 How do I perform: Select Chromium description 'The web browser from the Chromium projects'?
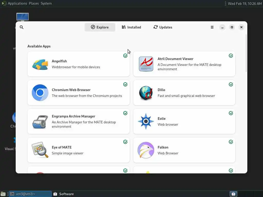[87, 96]
